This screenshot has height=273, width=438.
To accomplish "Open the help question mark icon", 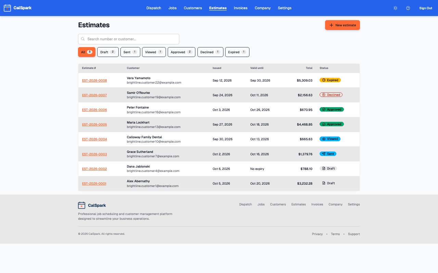I will click(x=408, y=8).
